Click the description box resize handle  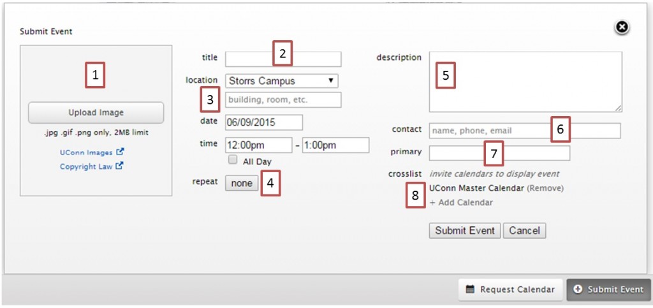619,108
